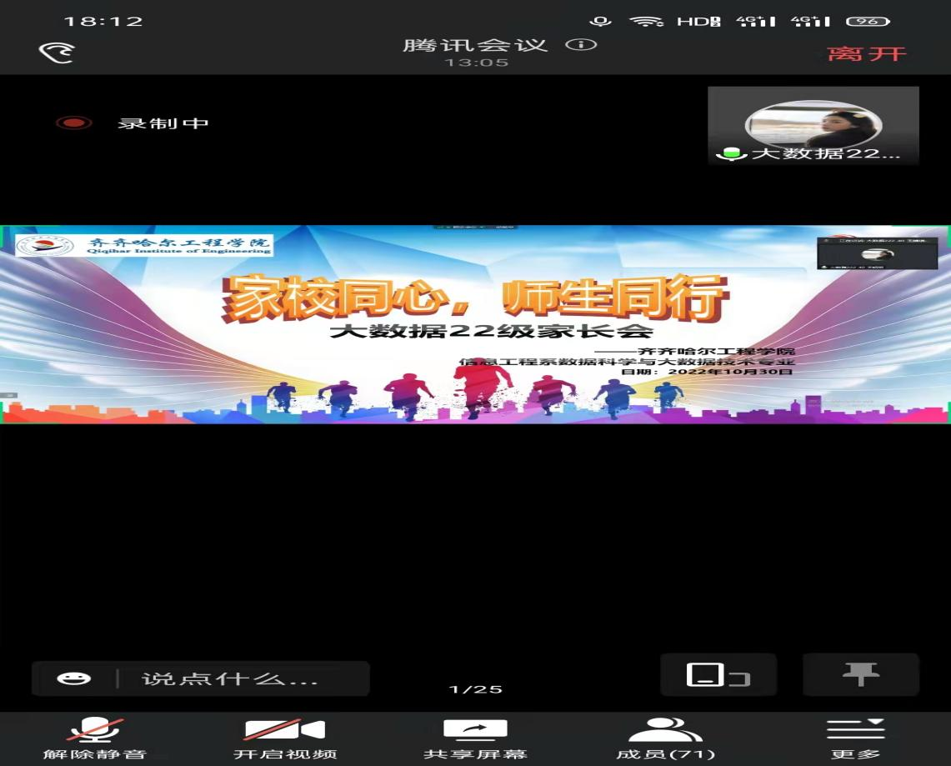Viewport: 951px width, 766px height.
Task: Expand the 更多 more options menu
Action: point(855,738)
